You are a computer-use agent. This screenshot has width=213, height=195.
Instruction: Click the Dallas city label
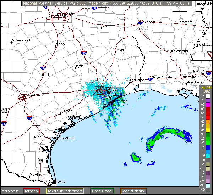(69, 14)
